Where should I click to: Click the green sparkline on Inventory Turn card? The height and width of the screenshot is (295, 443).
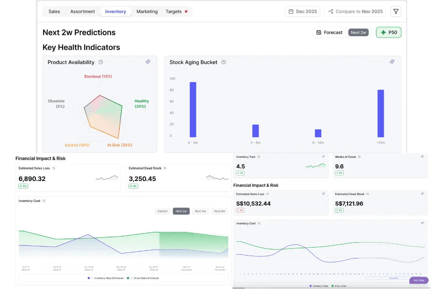coord(316,166)
